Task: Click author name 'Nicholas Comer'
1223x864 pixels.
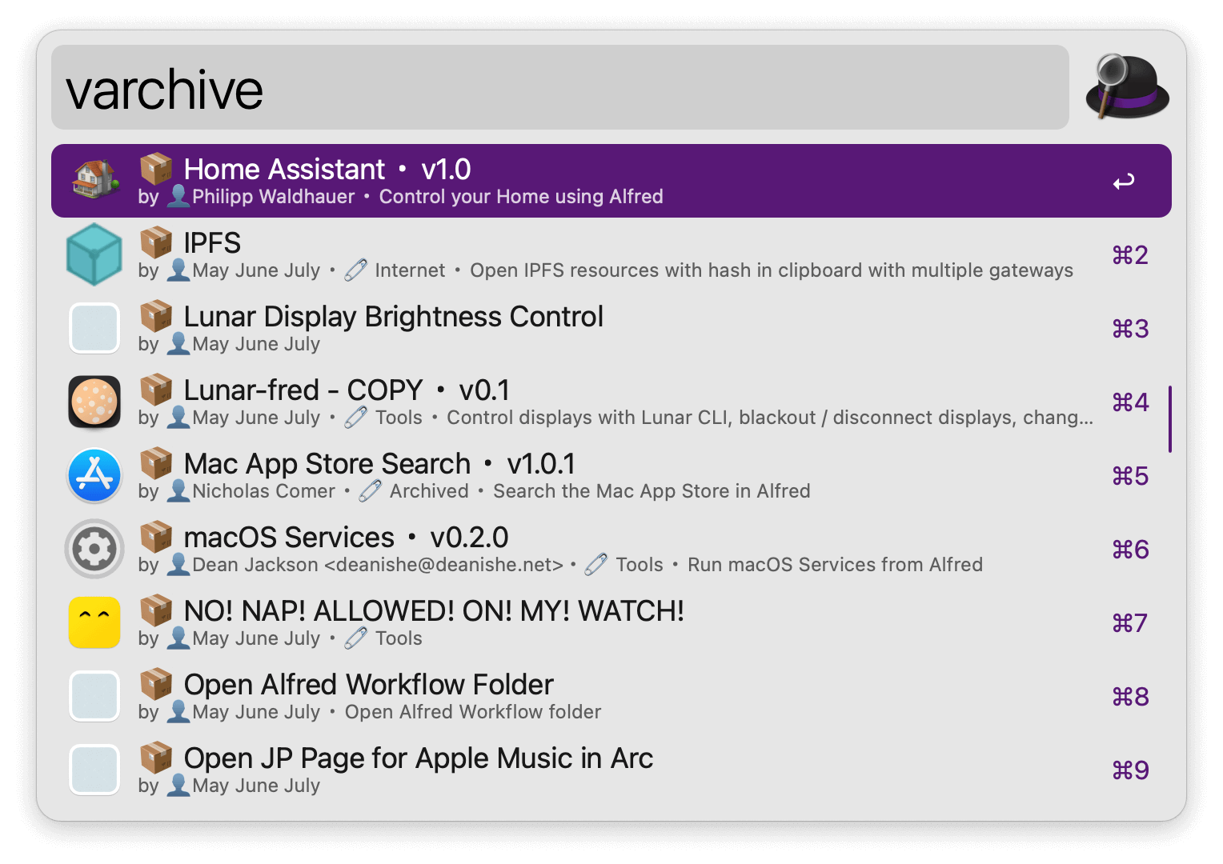Action: tap(263, 491)
